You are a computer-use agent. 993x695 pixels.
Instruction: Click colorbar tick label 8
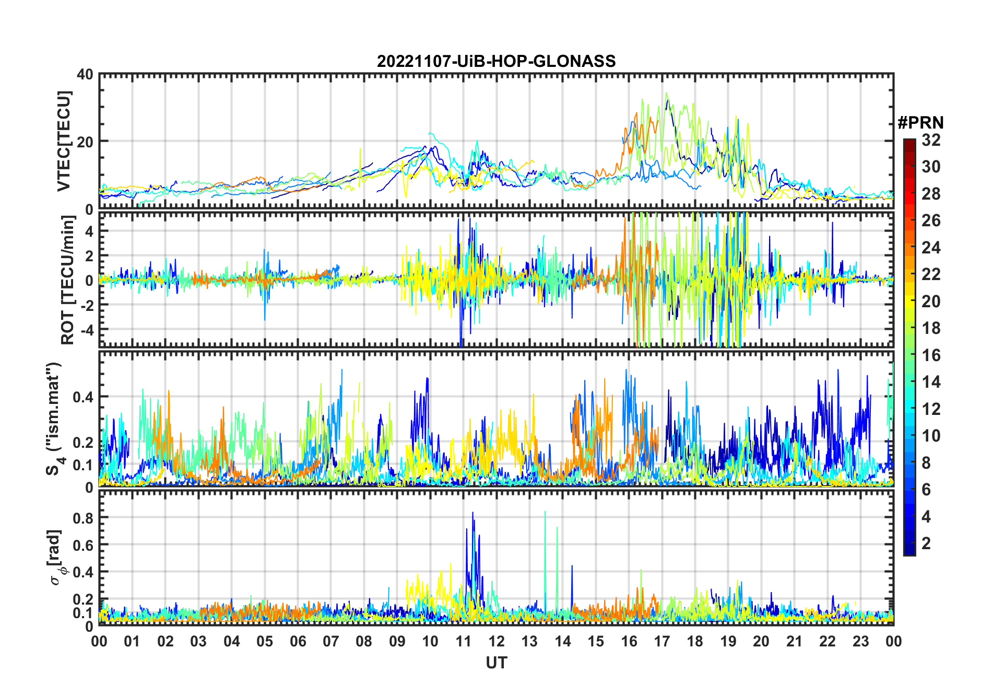926,462
